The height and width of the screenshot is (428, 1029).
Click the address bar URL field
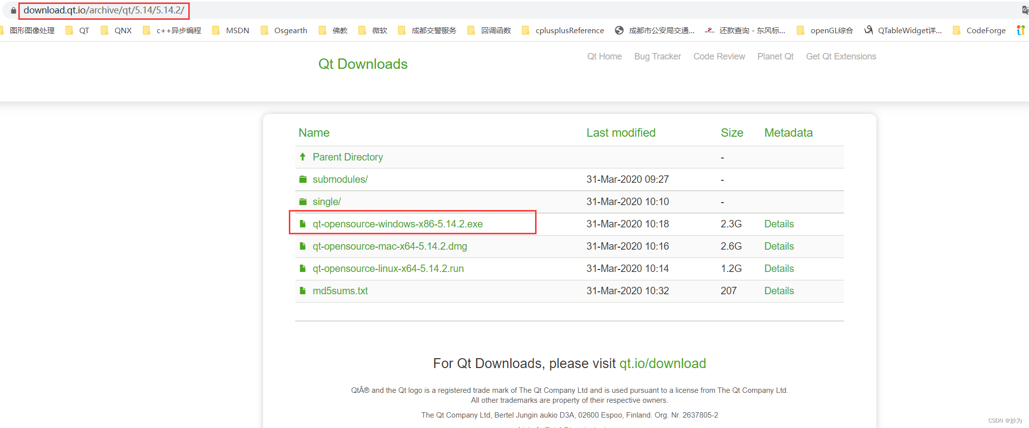coord(104,10)
